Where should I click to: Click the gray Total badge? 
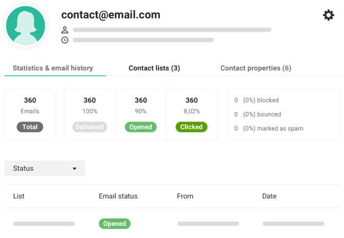pos(30,127)
